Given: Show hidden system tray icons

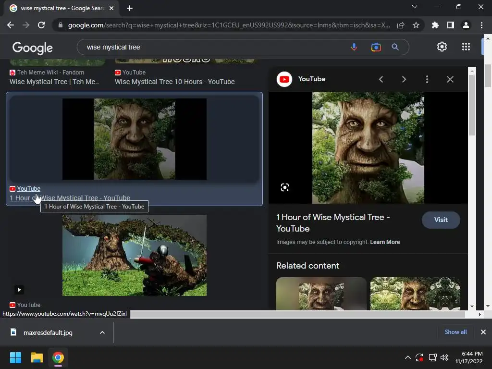Looking at the screenshot, I should 407,357.
